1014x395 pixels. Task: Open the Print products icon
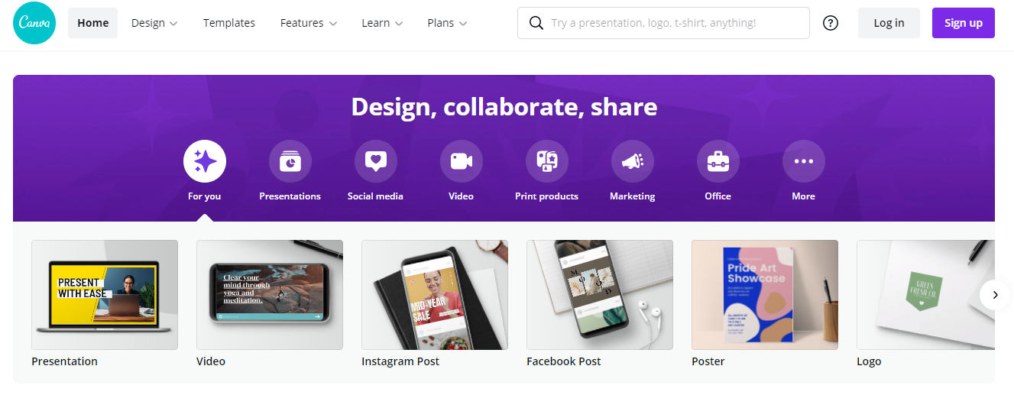(x=547, y=161)
